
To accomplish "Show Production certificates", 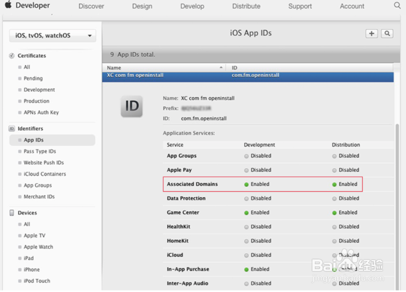I will (x=36, y=101).
